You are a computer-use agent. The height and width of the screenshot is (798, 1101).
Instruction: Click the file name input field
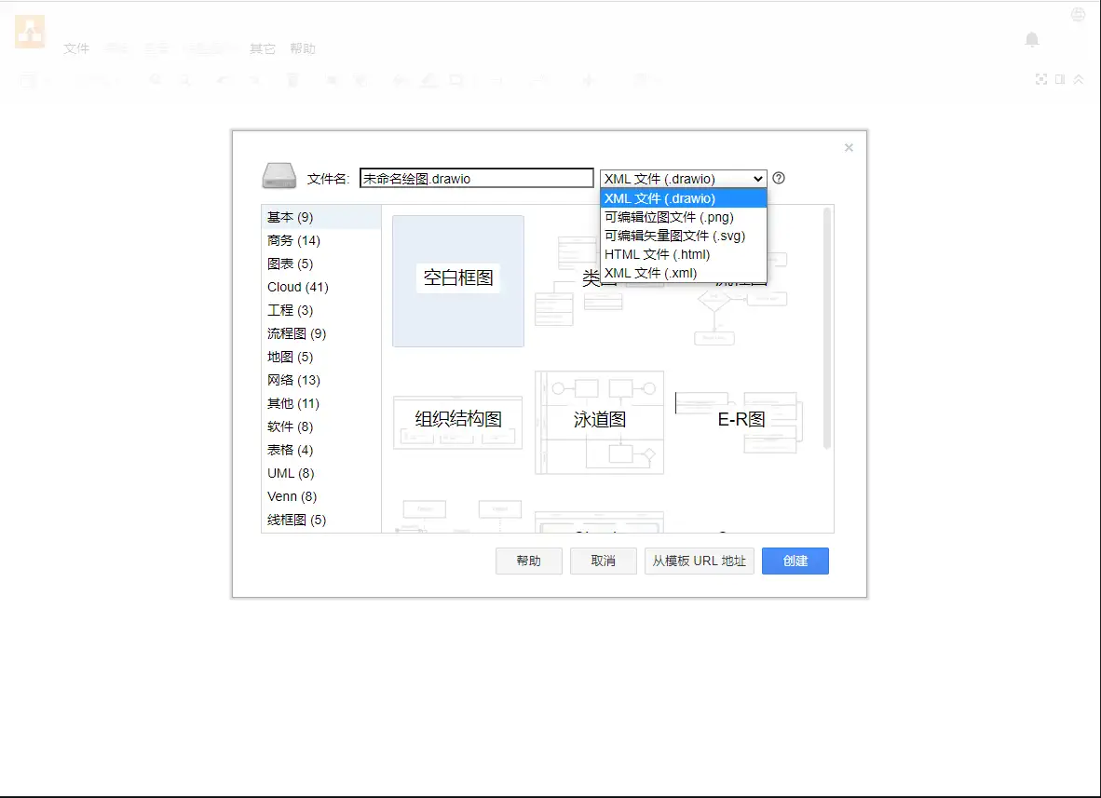coord(476,178)
